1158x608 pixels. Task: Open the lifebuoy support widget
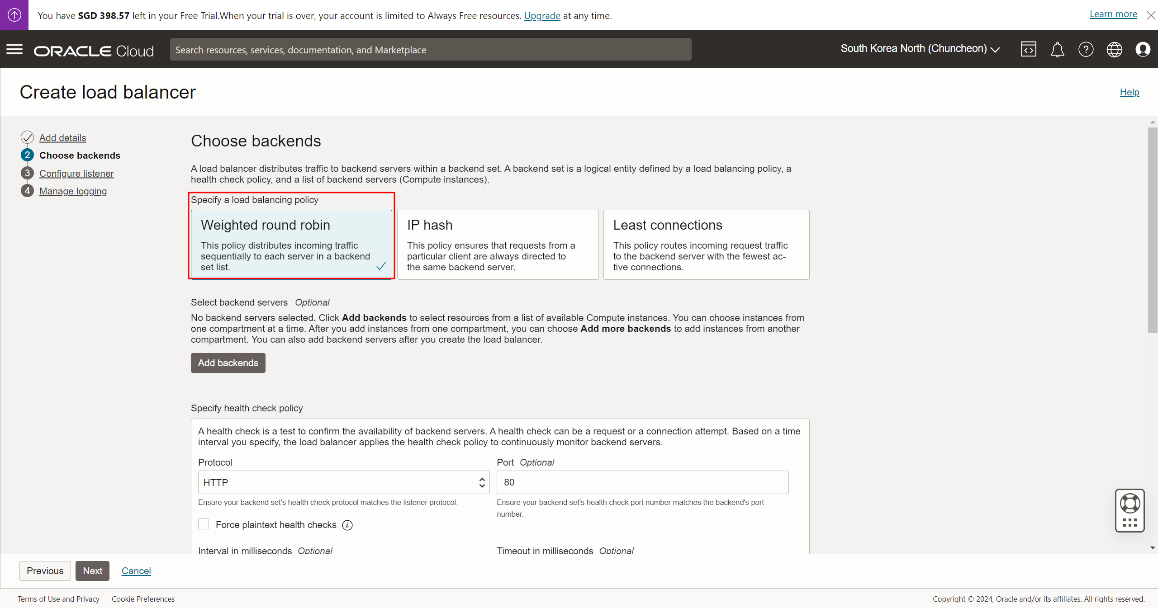click(x=1130, y=504)
